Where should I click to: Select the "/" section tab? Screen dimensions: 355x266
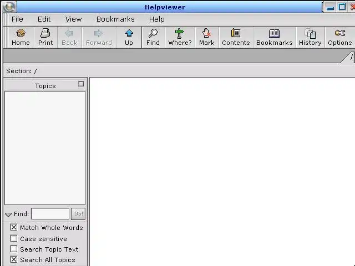point(349,57)
